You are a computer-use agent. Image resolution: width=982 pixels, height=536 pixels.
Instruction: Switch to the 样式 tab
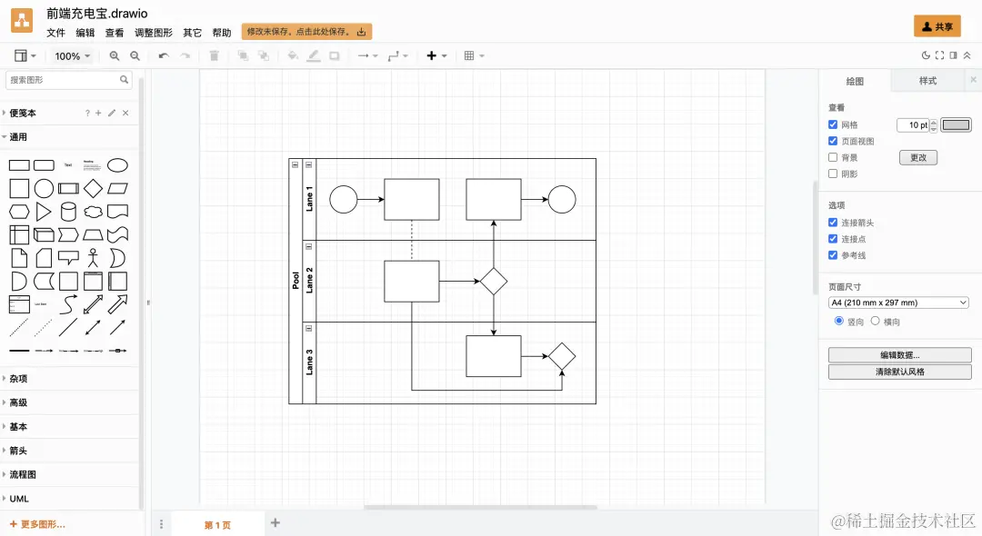pos(927,81)
